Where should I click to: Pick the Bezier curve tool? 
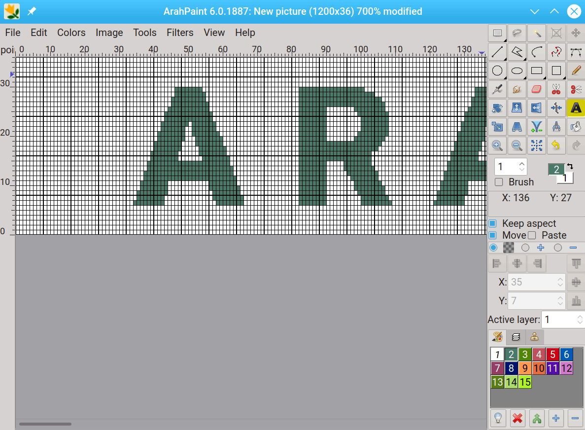point(576,52)
